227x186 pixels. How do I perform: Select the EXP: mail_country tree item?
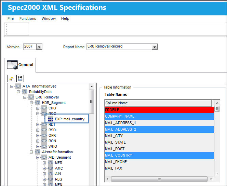(x=70, y=119)
